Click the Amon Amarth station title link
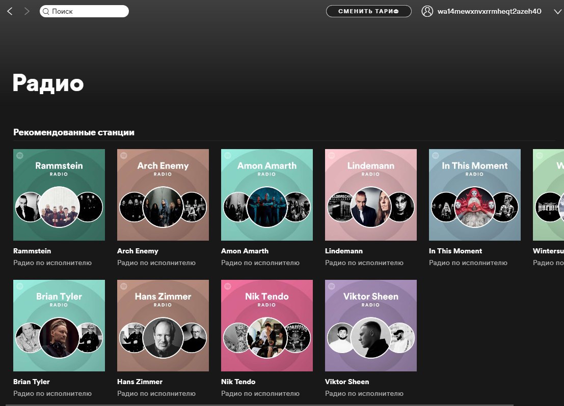 click(245, 251)
